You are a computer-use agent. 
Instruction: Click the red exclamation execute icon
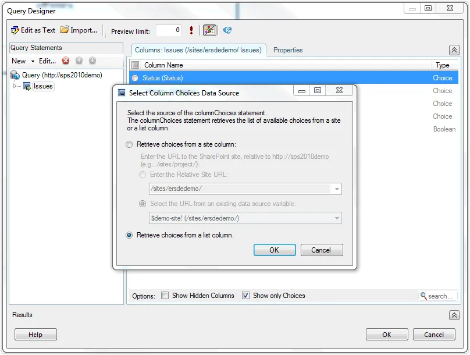coord(191,30)
